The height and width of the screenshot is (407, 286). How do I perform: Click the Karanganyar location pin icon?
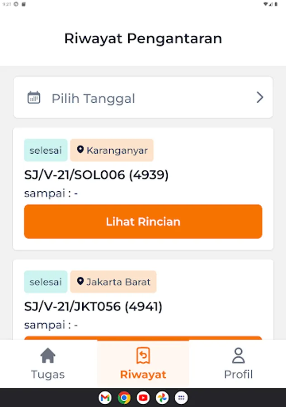pyautogui.click(x=80, y=150)
